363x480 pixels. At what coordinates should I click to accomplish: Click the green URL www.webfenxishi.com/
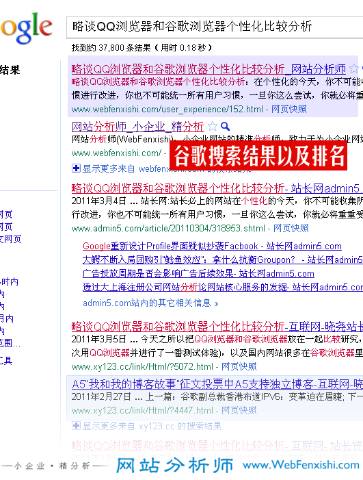click(116, 153)
